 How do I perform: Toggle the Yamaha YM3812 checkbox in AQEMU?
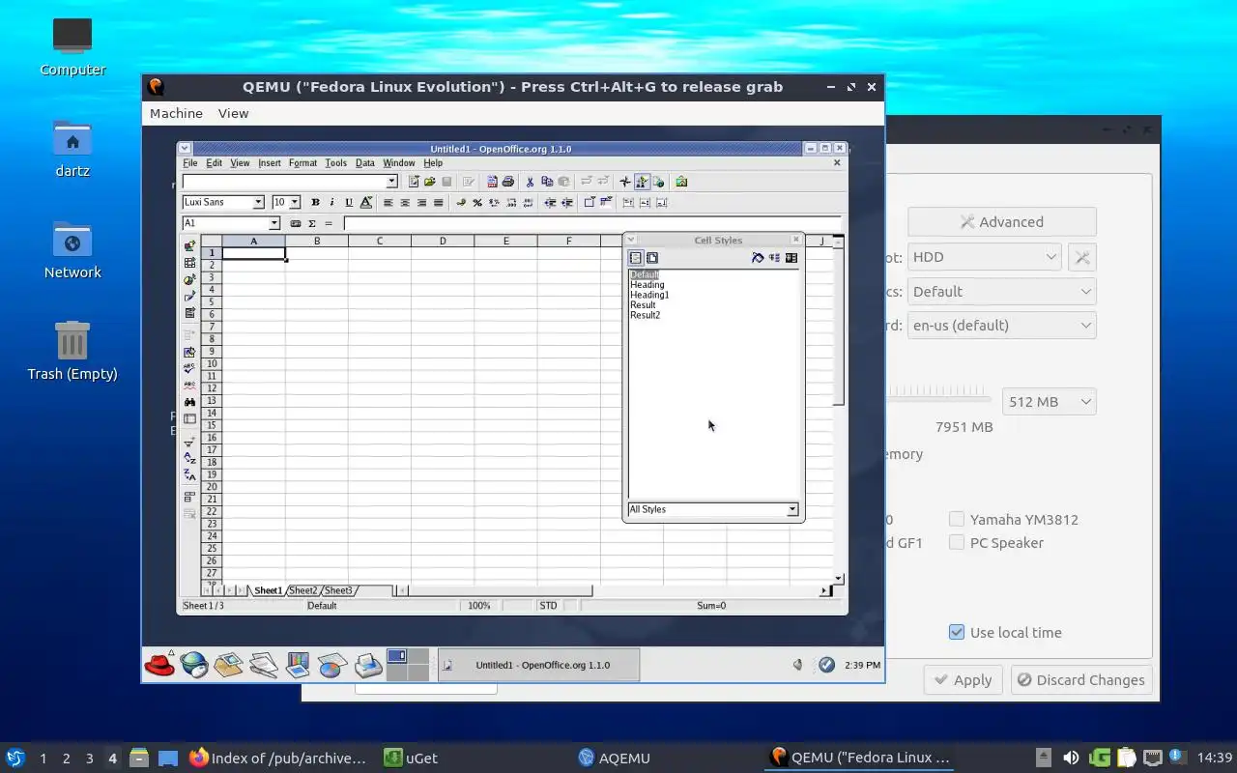click(x=957, y=519)
